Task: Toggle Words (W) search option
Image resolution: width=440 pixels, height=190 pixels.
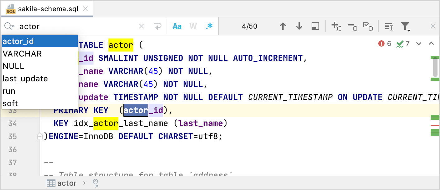Action: tap(193, 26)
